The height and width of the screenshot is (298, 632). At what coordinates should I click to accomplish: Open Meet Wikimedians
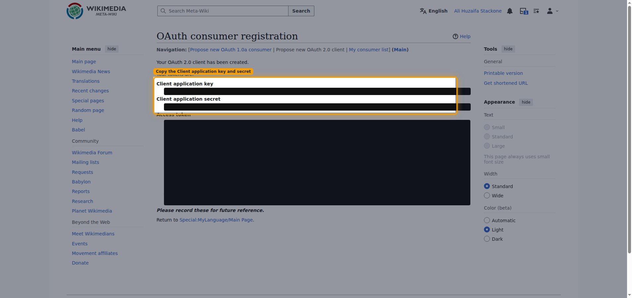point(93,234)
